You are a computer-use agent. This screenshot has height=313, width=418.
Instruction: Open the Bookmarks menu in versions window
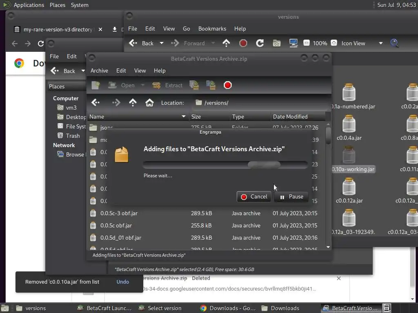pos(212,29)
